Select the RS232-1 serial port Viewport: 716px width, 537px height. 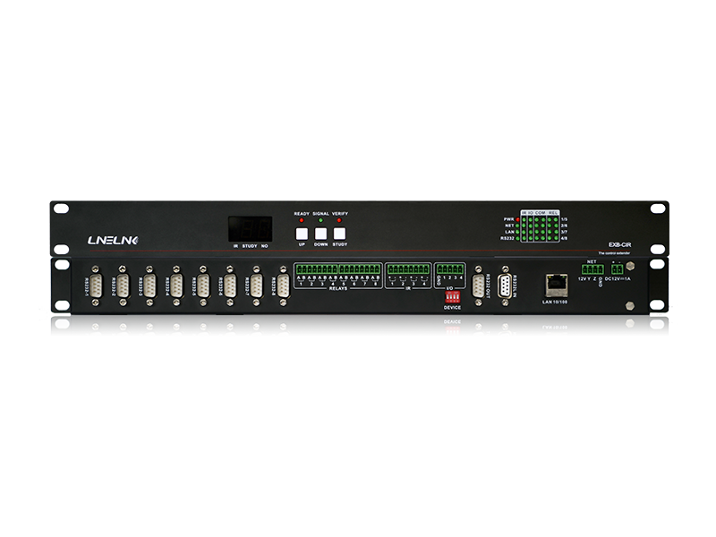click(x=96, y=286)
